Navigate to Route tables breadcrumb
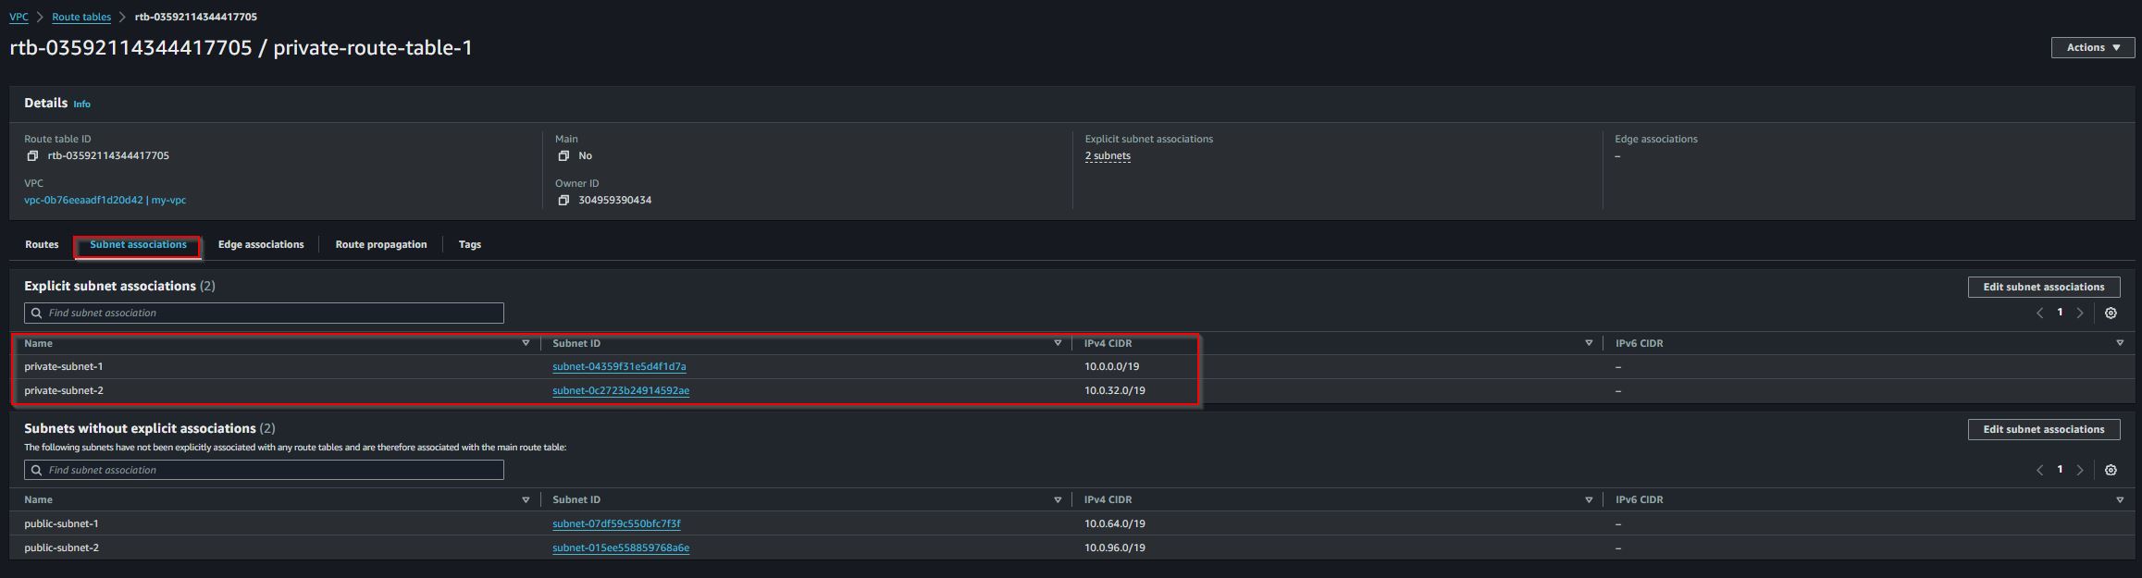Viewport: 2142px width, 578px height. pos(81,17)
